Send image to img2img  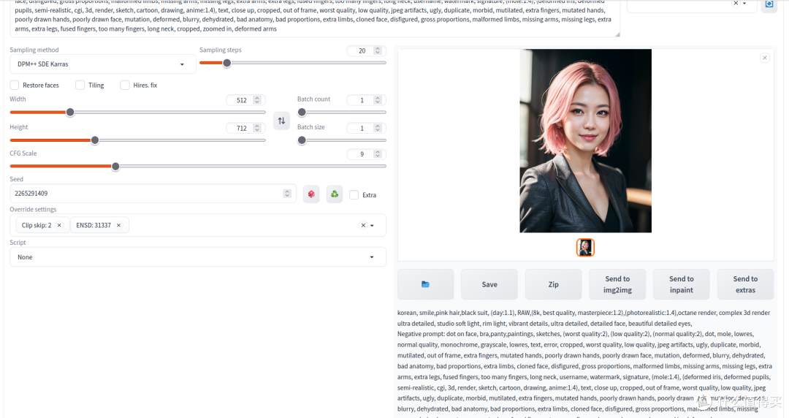(x=617, y=284)
